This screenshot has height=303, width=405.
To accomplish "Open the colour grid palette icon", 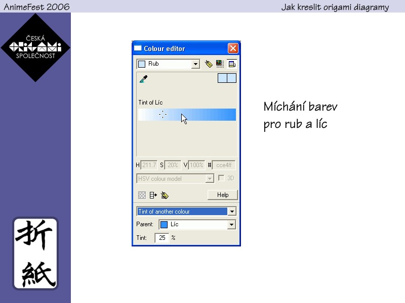I will click(x=220, y=64).
